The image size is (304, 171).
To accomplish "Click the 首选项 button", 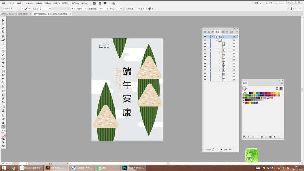I will (x=141, y=9).
